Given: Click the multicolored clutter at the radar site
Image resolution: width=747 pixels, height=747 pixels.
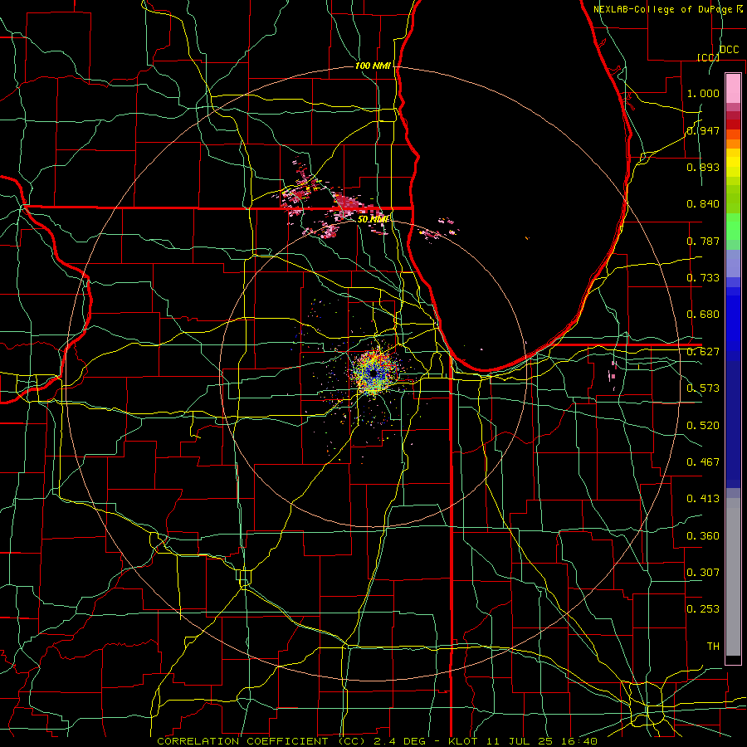Looking at the screenshot, I should point(373,373).
